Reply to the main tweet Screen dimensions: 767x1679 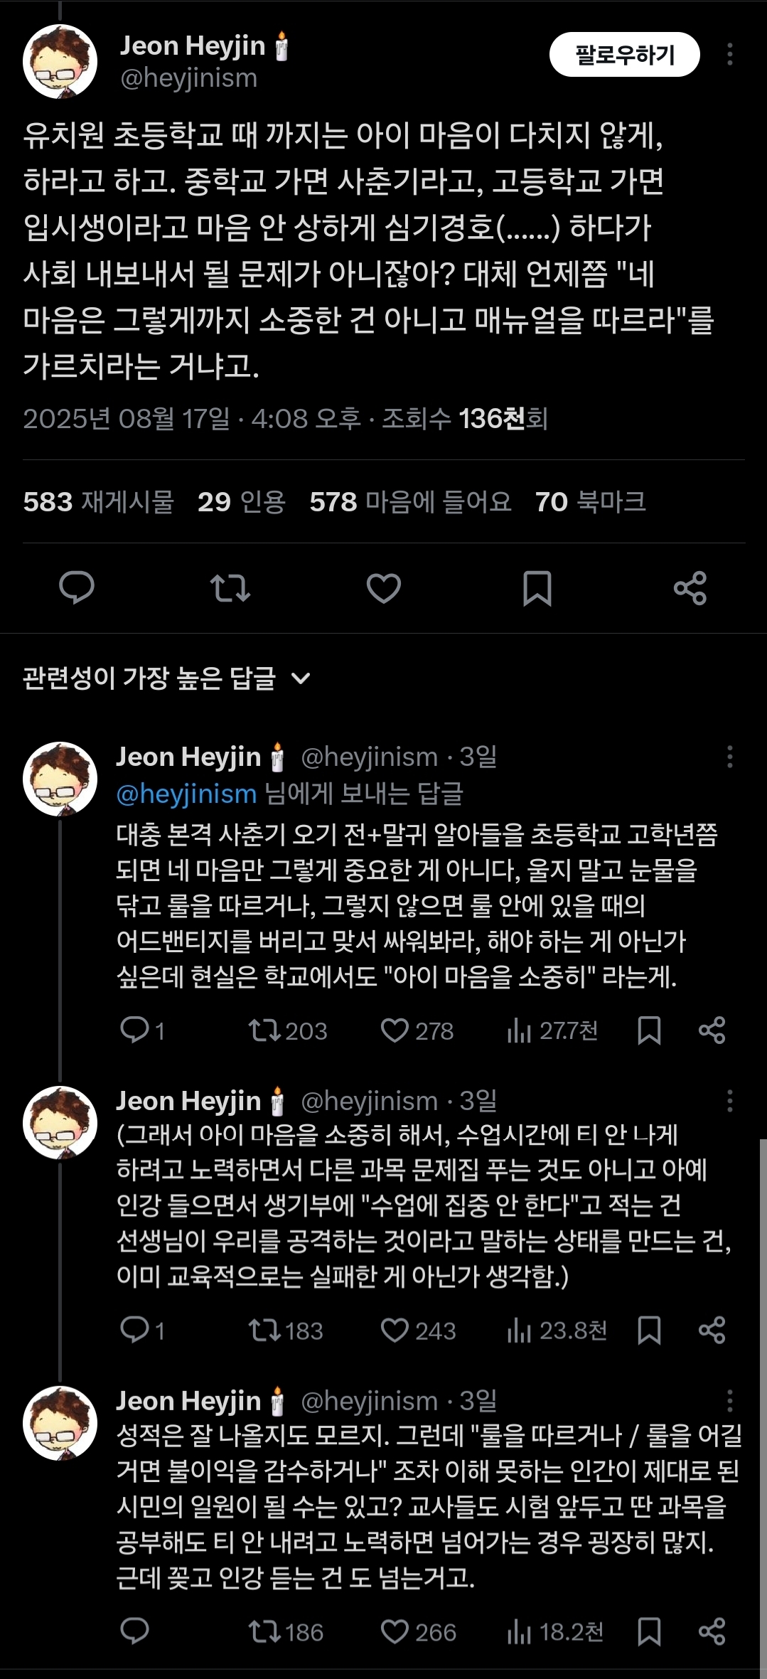click(77, 587)
